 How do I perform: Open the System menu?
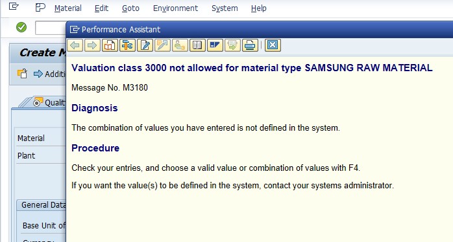click(225, 8)
